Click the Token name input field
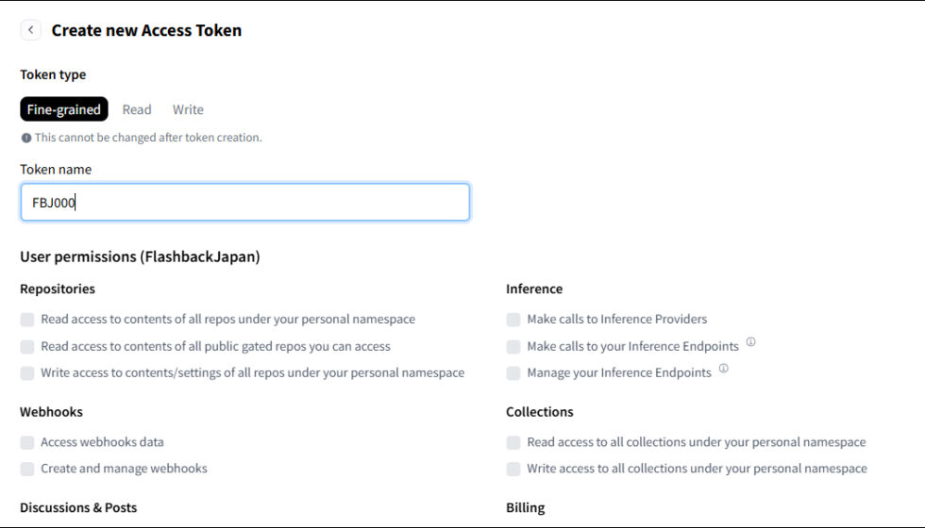The height and width of the screenshot is (528, 925). pyautogui.click(x=244, y=202)
